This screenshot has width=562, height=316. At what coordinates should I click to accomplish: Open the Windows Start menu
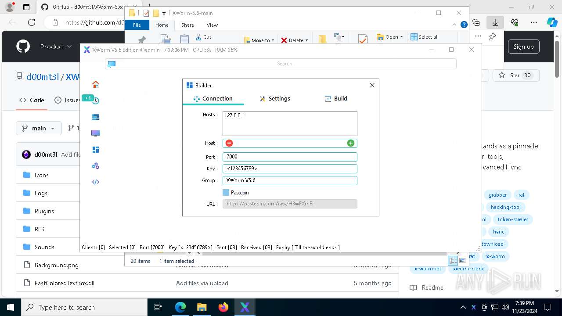[11, 307]
